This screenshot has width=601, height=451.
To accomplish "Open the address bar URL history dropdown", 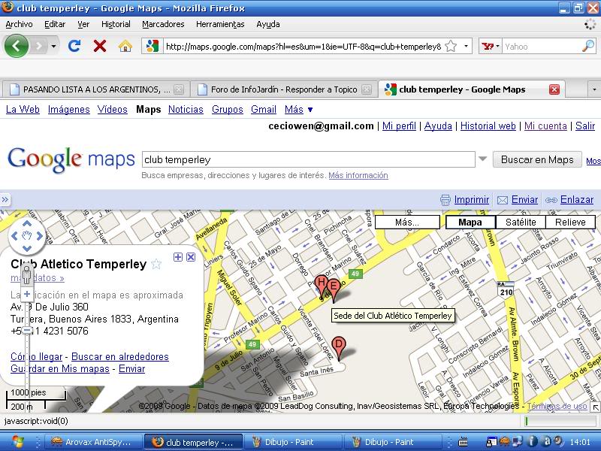I will point(466,47).
